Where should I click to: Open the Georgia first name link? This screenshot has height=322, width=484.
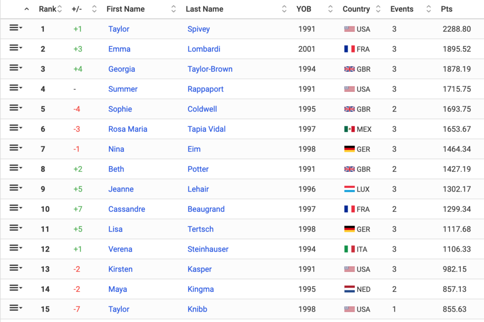121,69
